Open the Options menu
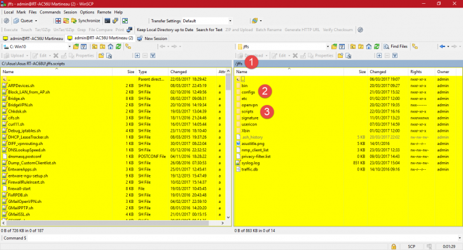 click(x=86, y=12)
